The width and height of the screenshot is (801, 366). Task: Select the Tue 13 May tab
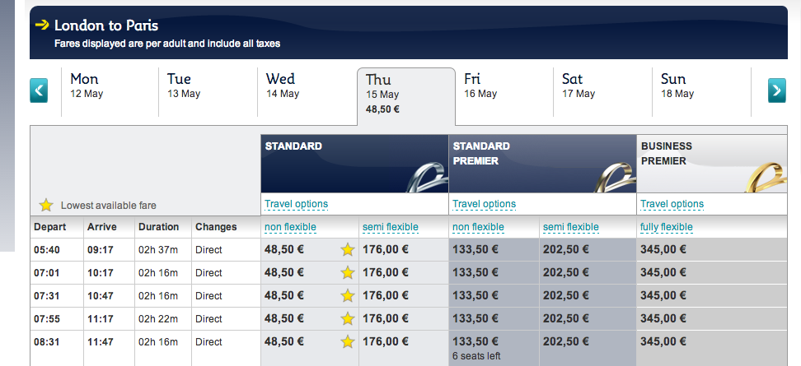pyautogui.click(x=208, y=92)
